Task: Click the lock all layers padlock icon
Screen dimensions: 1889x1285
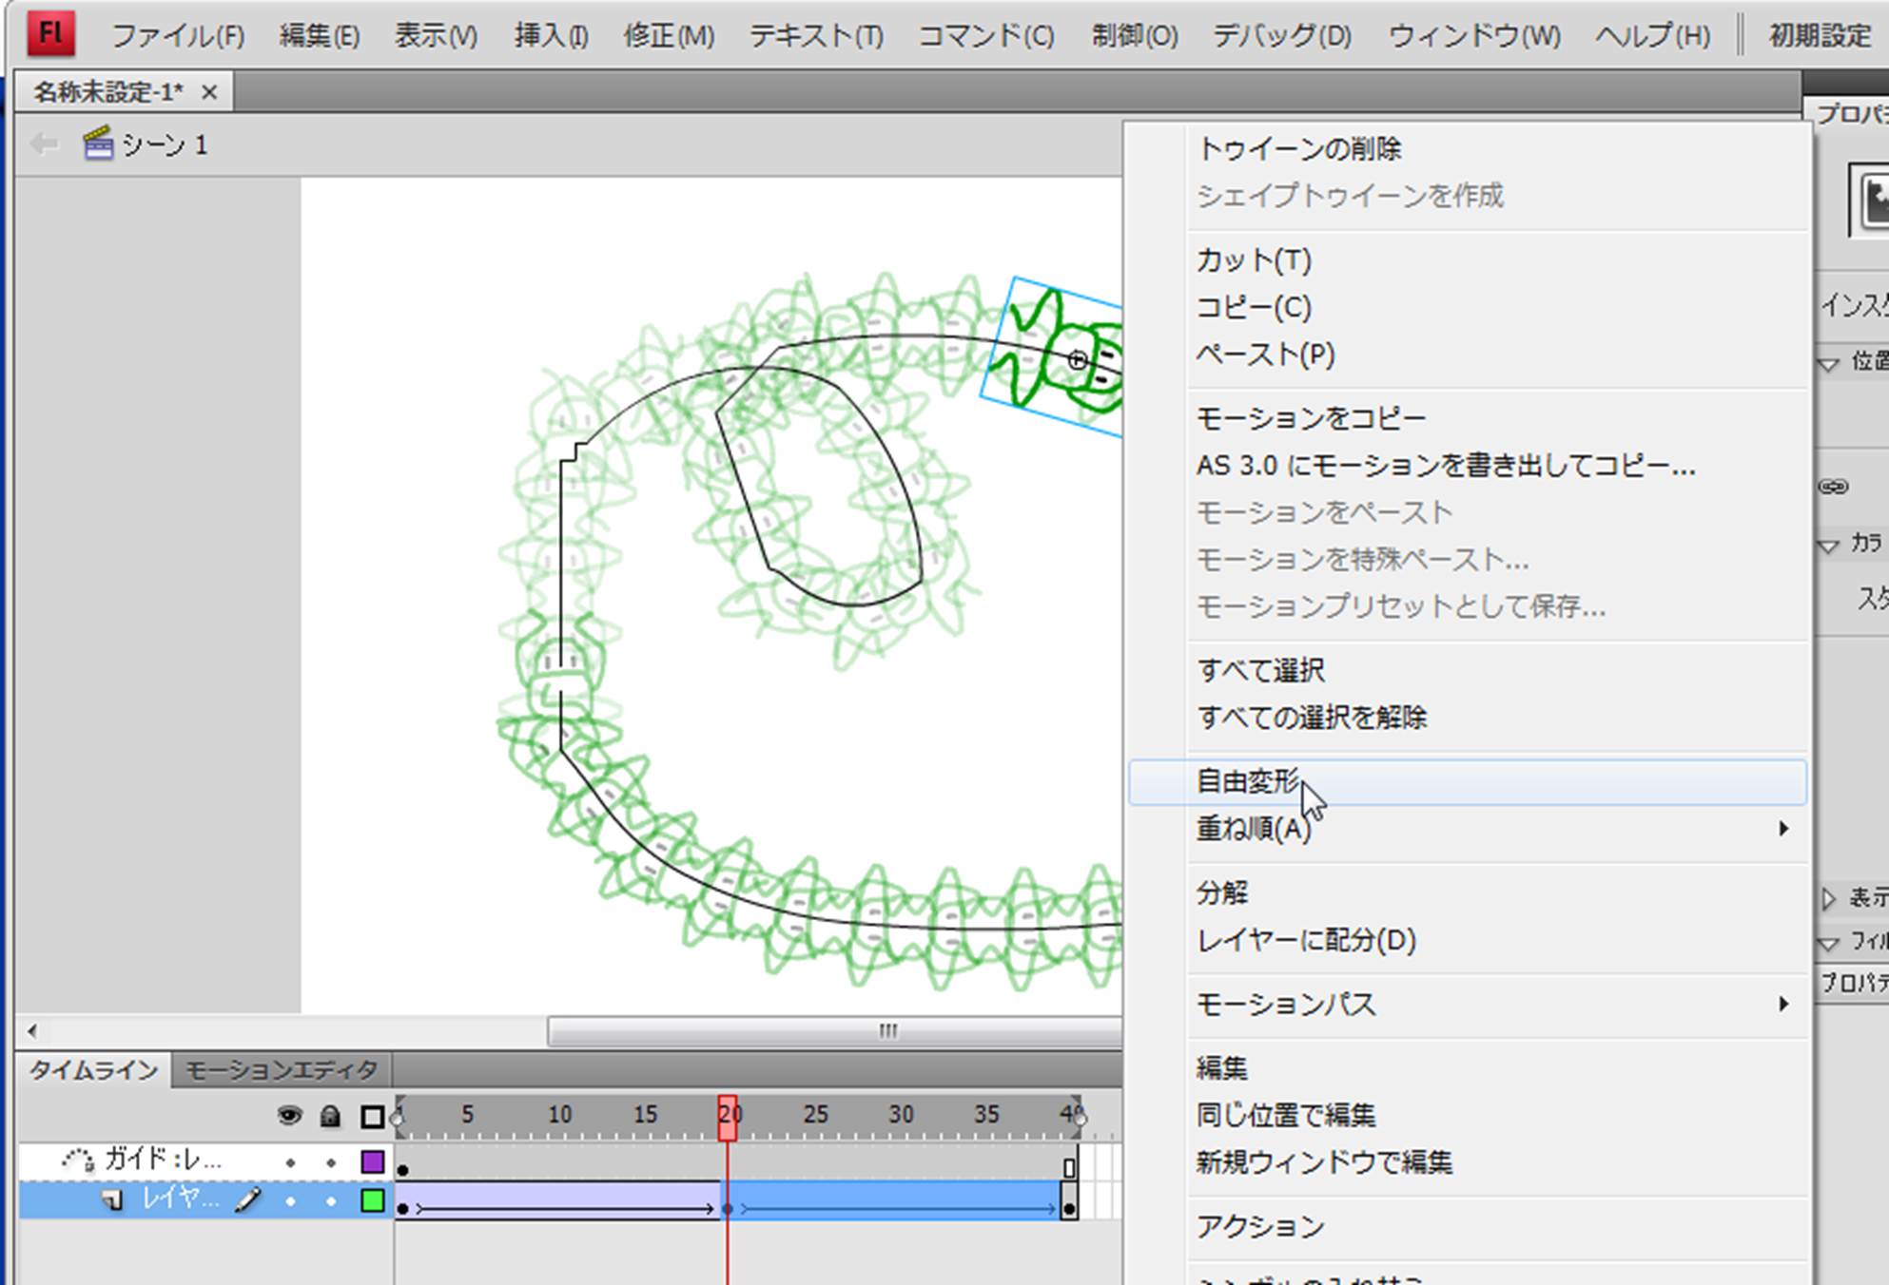Action: [330, 1116]
